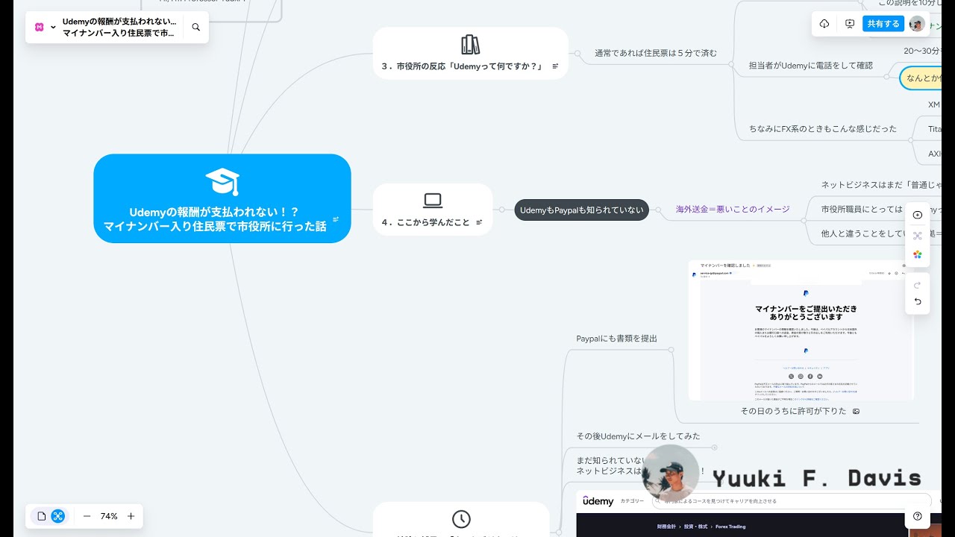
Task: Open the PayPal マイナンバー email screenshot image
Action: coord(801,330)
